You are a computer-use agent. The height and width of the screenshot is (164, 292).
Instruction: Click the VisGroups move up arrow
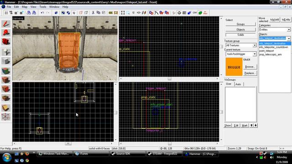pos(251,126)
